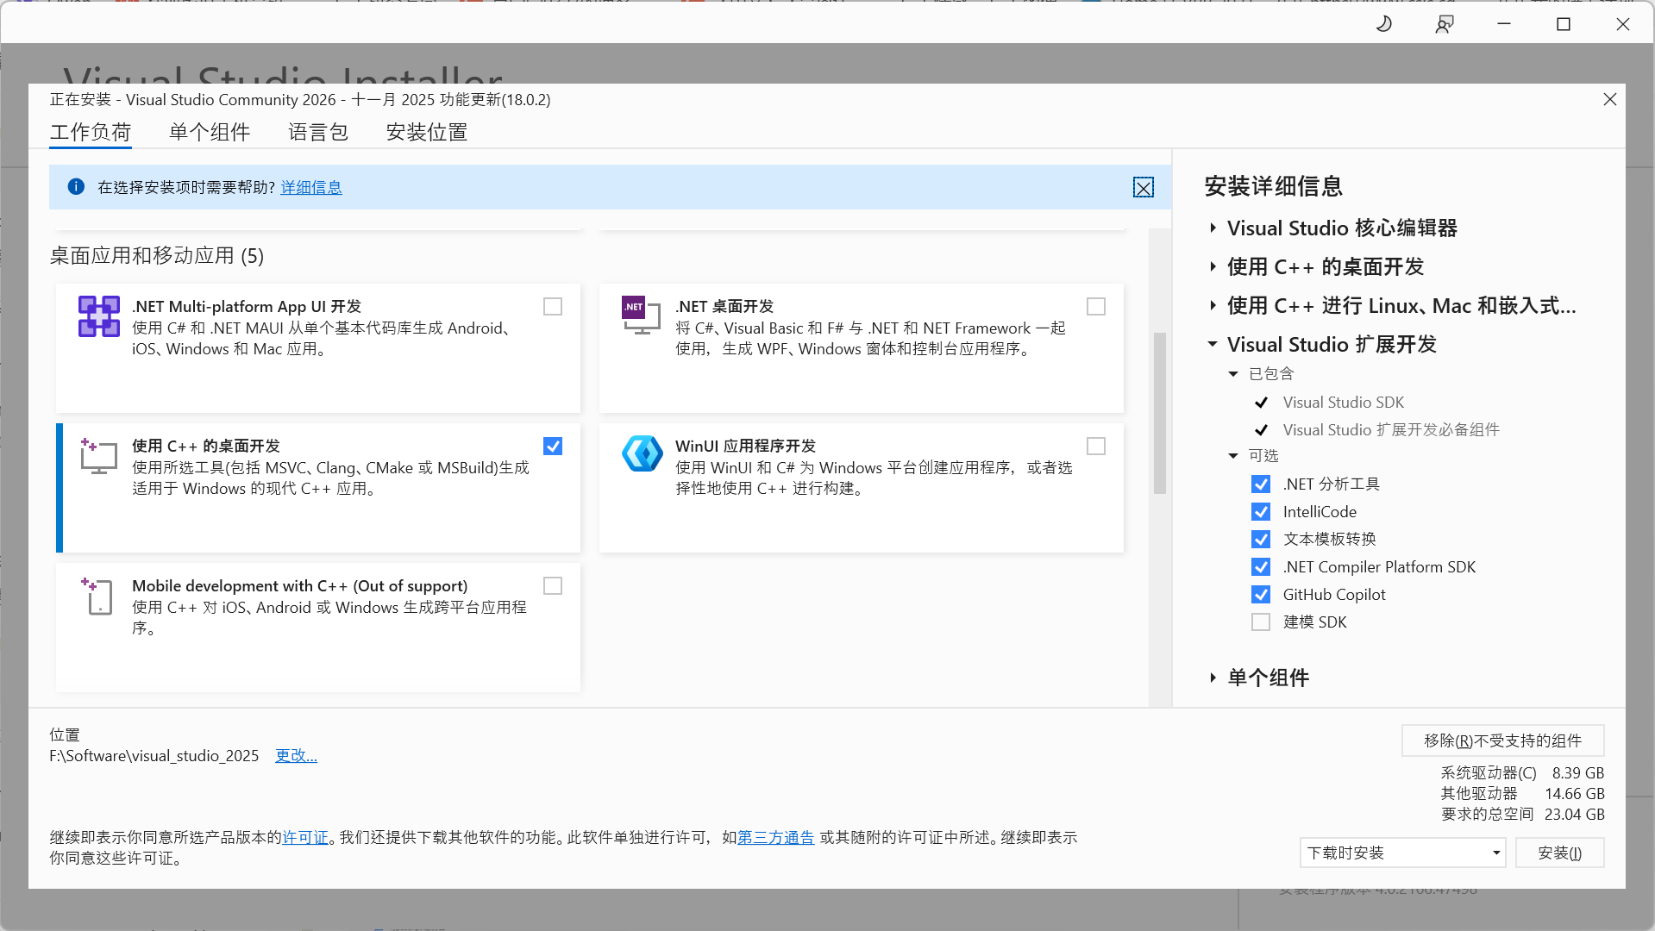Expand 使用 C++ 的桌面开发 details

pos(1213,267)
